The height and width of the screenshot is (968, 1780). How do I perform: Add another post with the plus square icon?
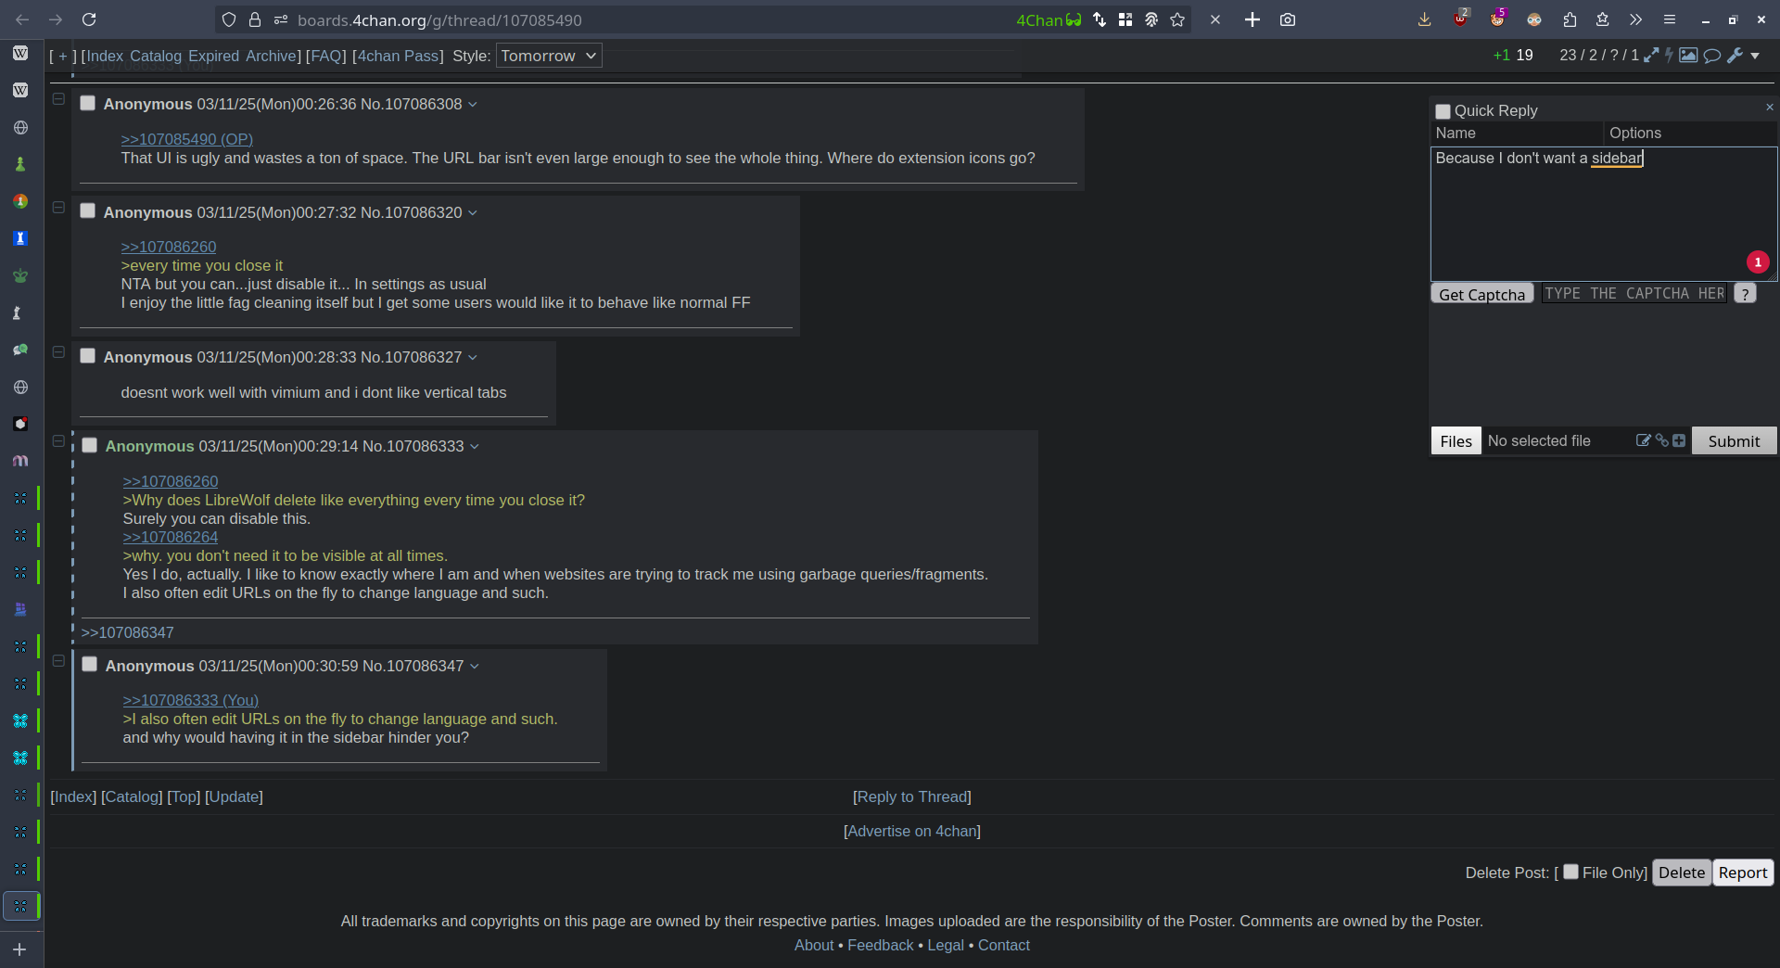tap(1679, 440)
